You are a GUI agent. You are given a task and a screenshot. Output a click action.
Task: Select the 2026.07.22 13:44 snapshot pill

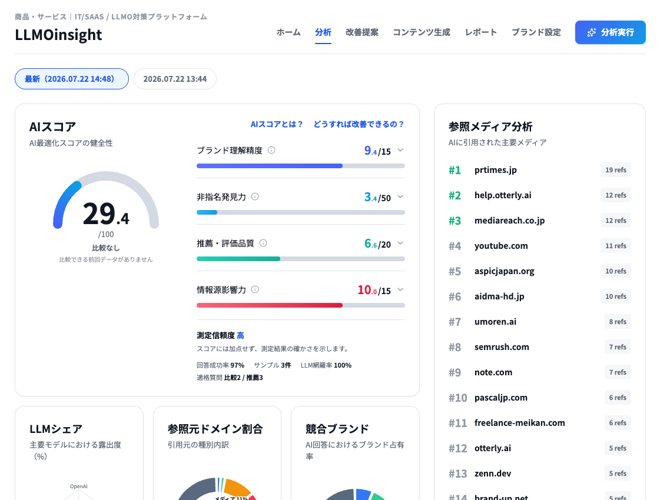(175, 79)
